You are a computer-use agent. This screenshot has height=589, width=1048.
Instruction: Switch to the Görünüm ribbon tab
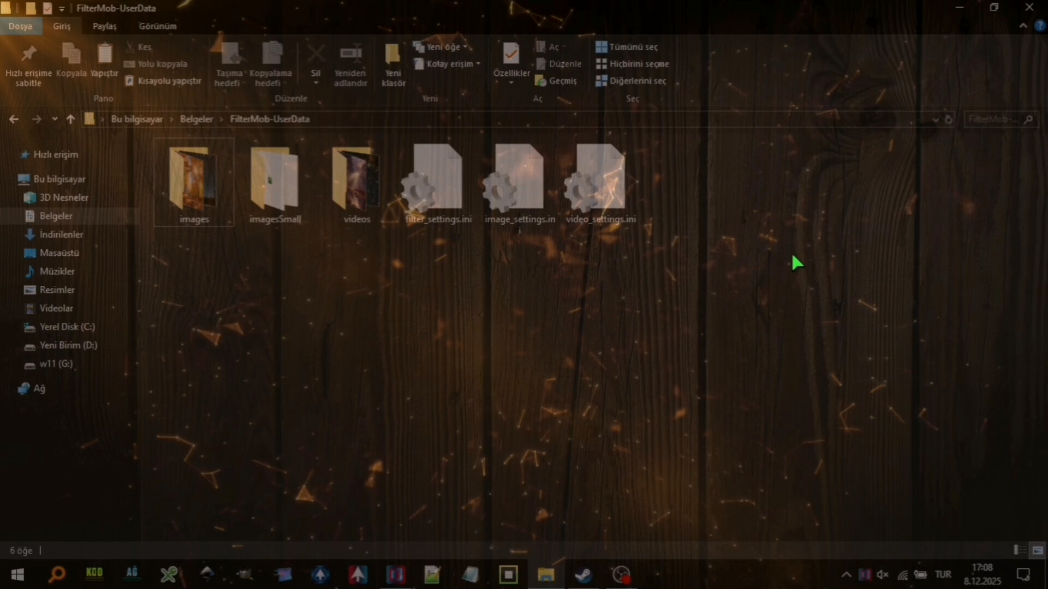pyautogui.click(x=157, y=26)
